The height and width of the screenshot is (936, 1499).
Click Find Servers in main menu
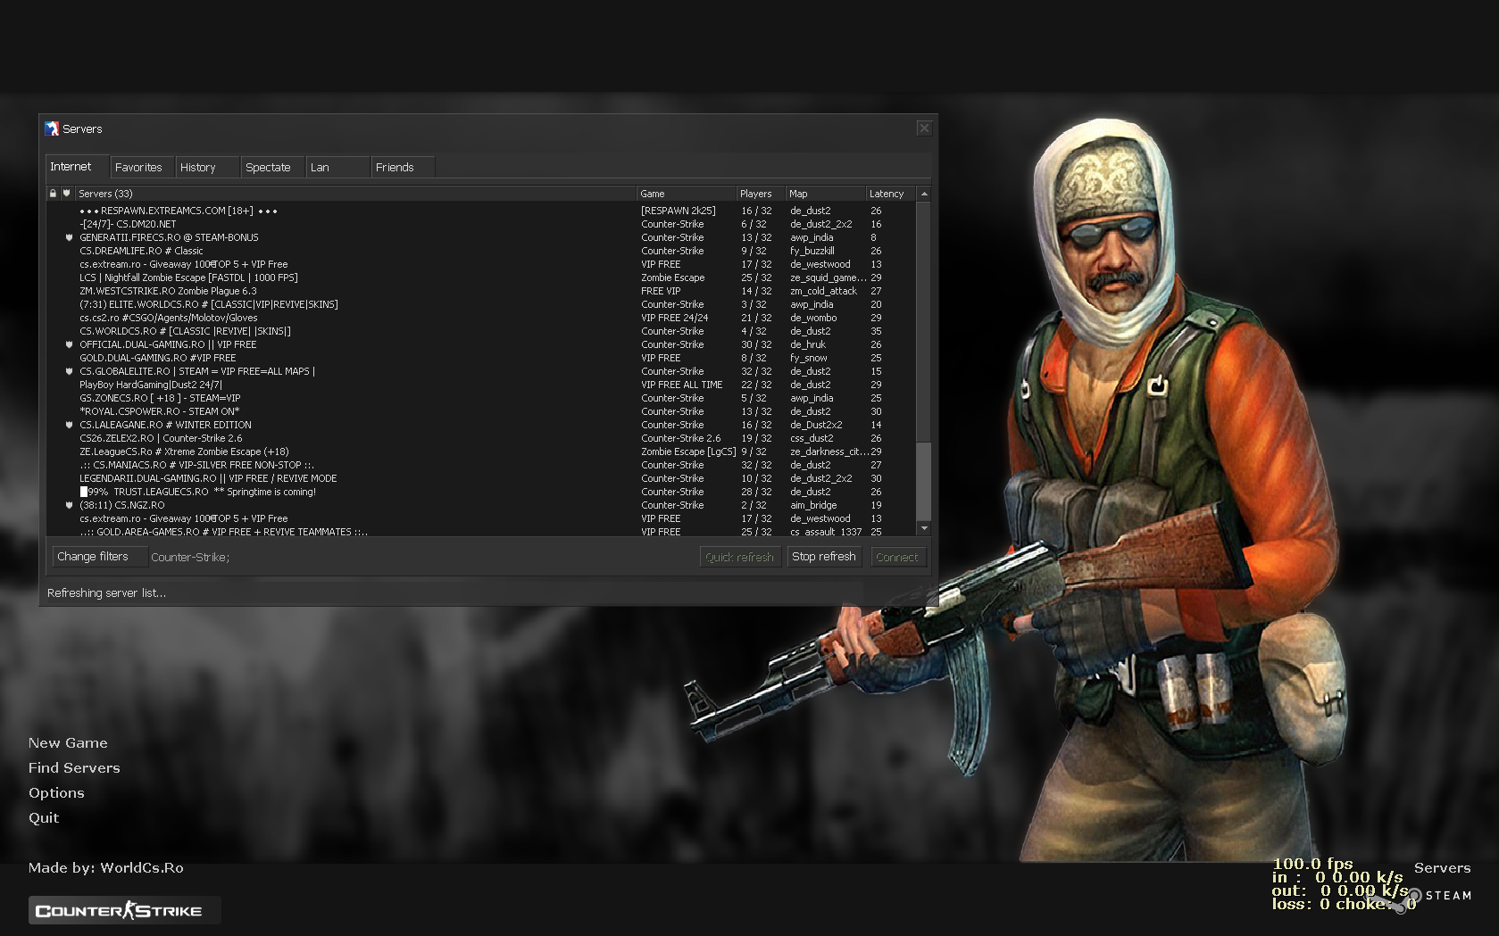(x=74, y=767)
